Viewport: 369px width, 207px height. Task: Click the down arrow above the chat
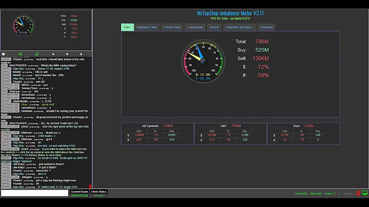[53, 54]
